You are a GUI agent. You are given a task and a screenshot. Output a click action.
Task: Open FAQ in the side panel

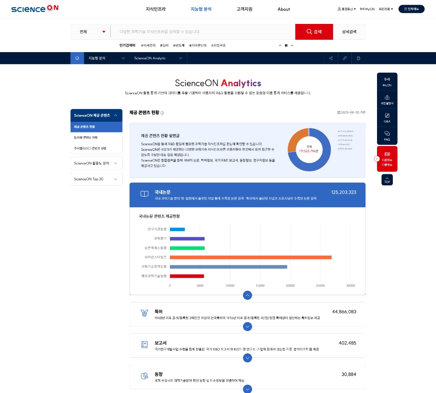coord(387,136)
